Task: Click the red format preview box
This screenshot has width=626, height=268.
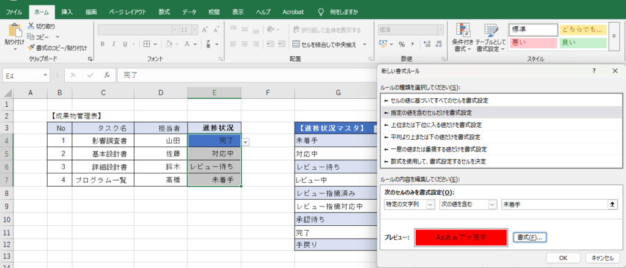Action: 461,237
